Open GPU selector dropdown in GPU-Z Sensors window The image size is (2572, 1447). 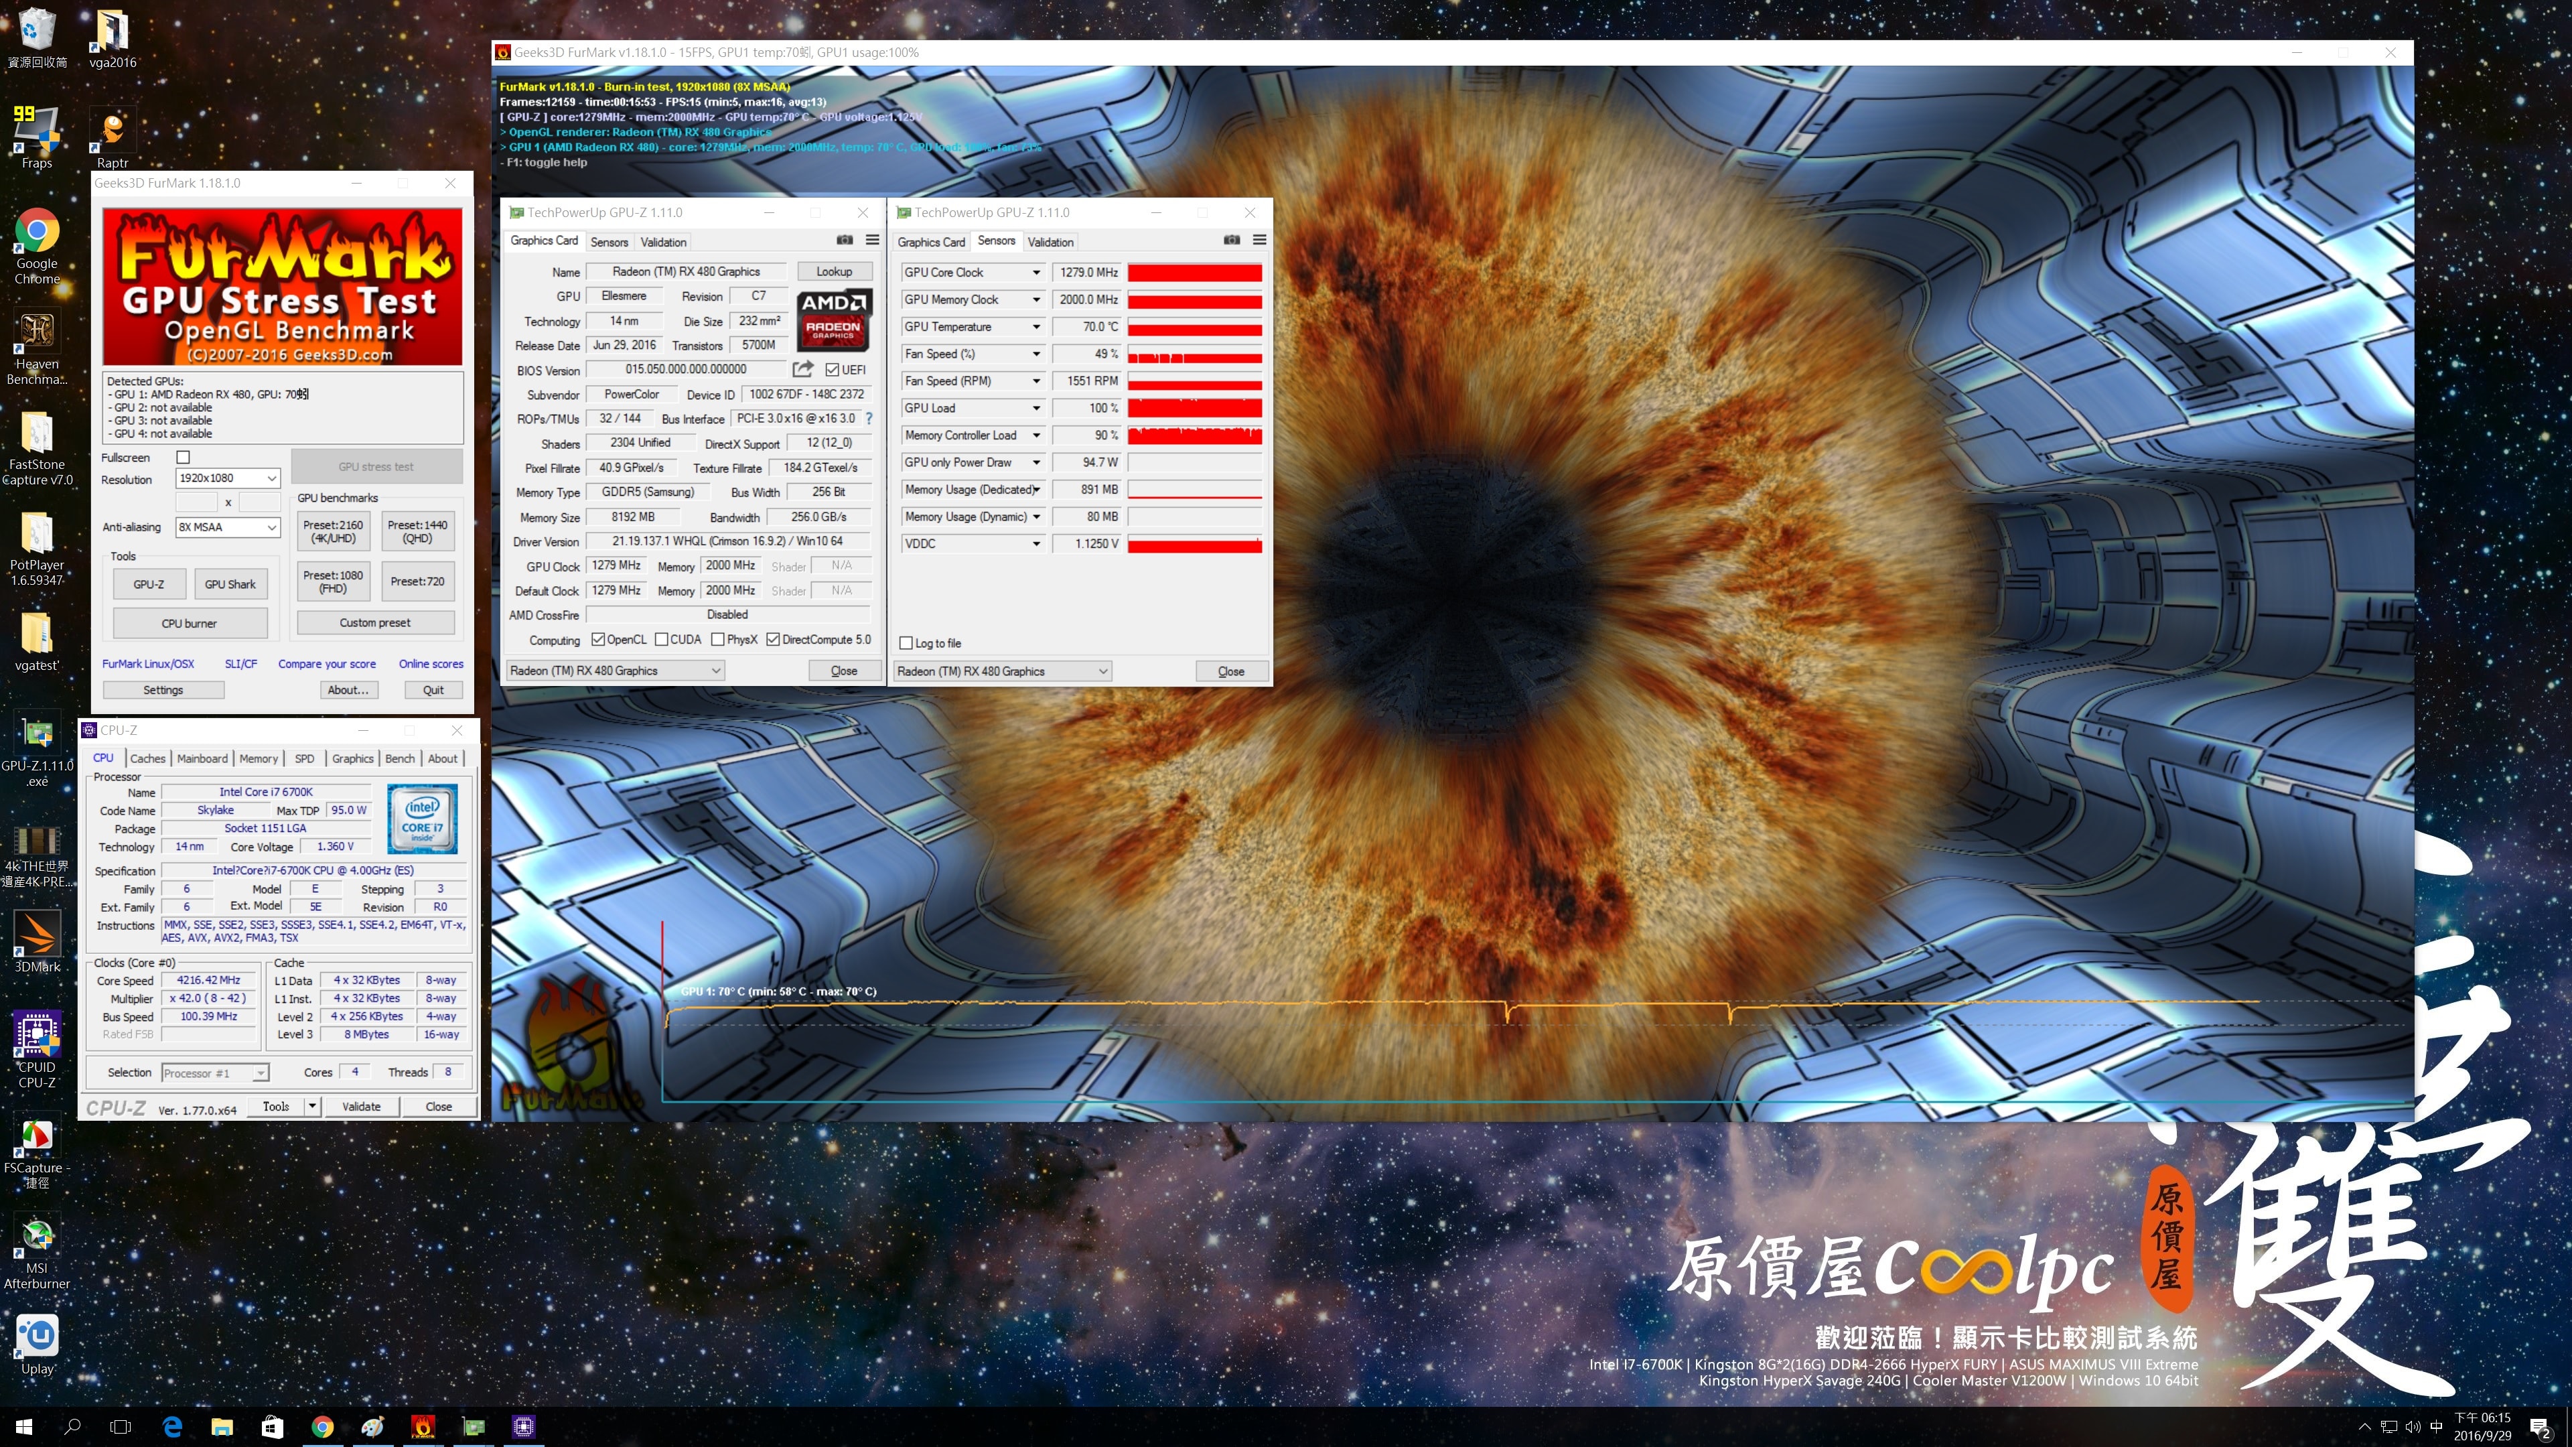(1003, 671)
